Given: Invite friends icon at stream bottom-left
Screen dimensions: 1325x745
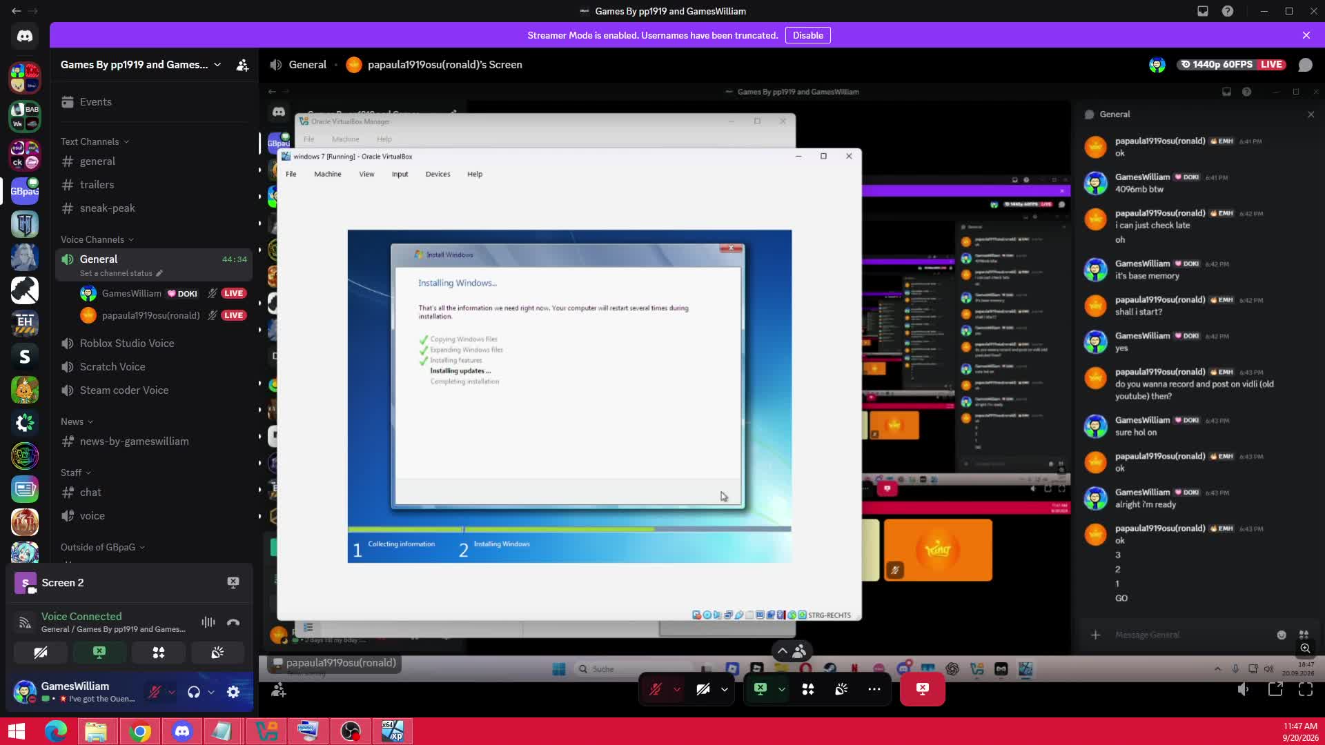Looking at the screenshot, I should tap(279, 690).
